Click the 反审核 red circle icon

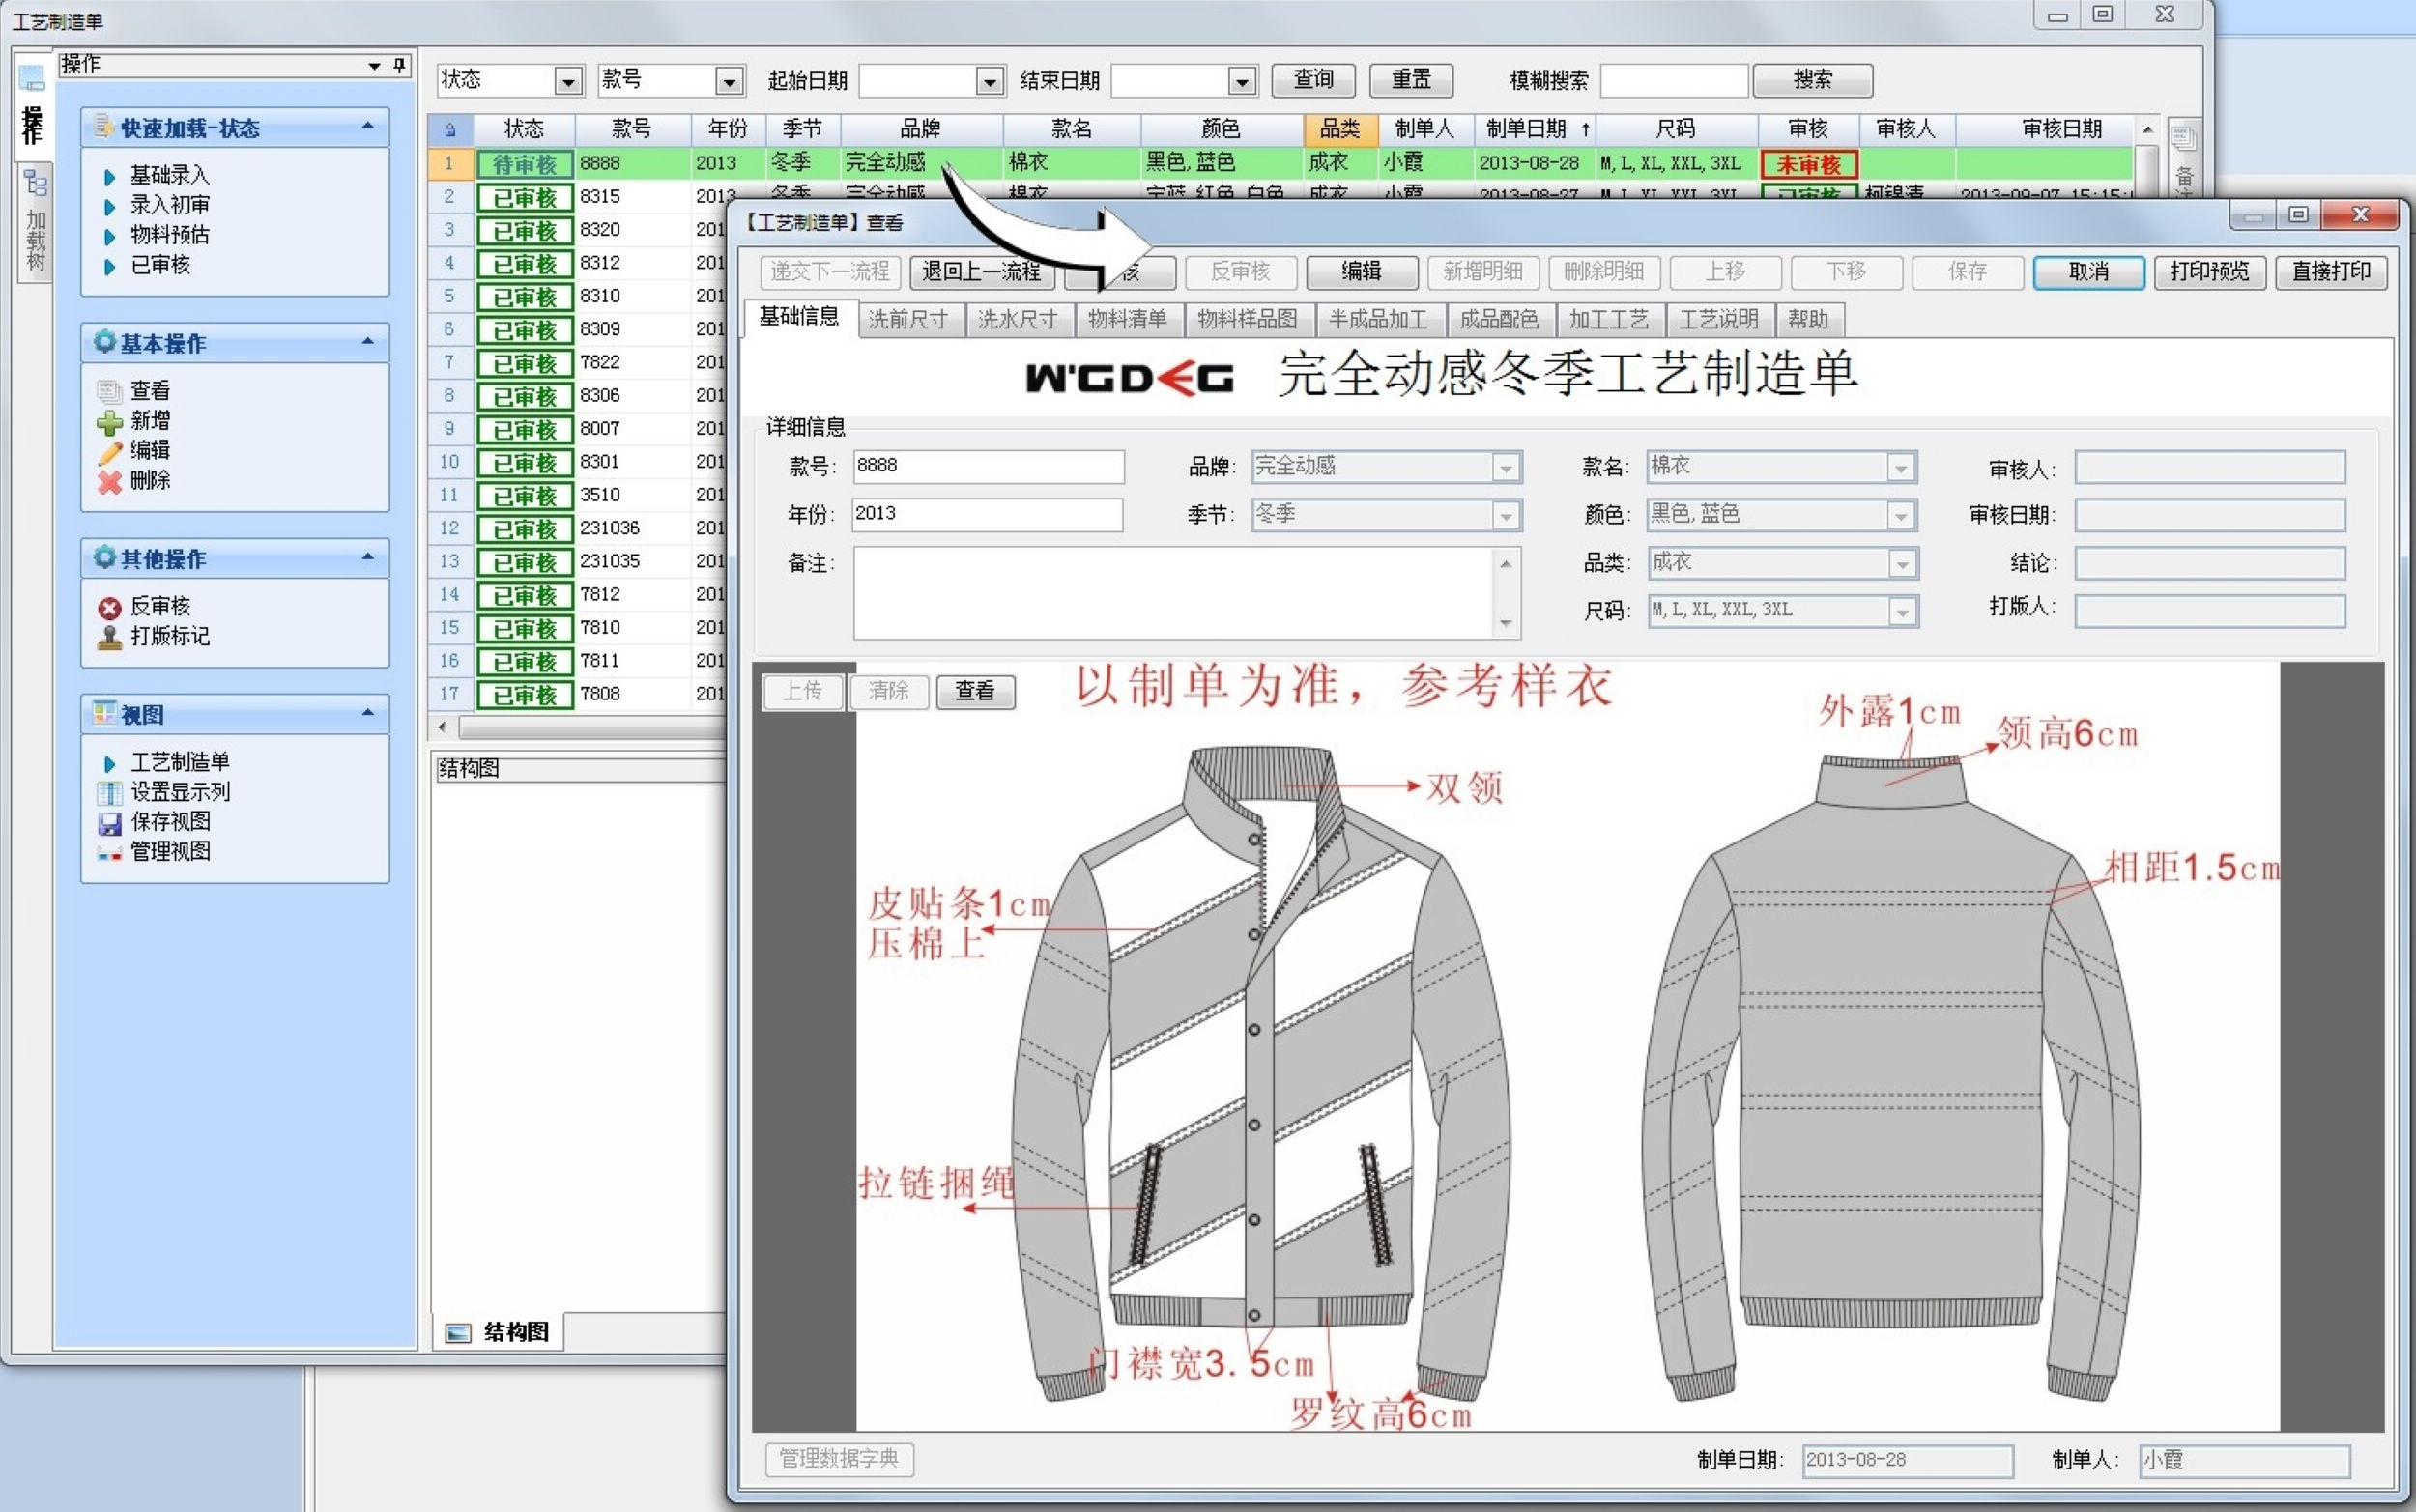point(109,608)
